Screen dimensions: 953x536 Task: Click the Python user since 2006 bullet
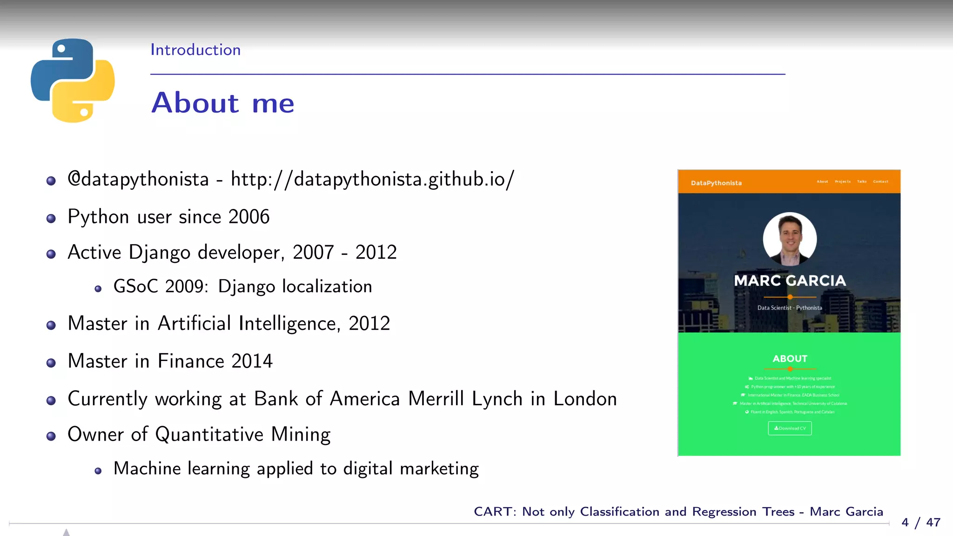click(x=168, y=217)
